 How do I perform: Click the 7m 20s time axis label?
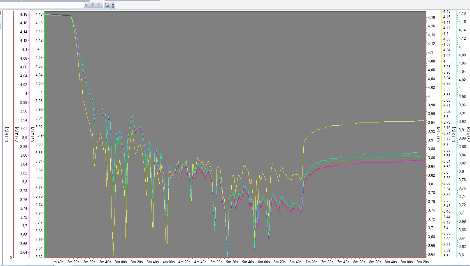pos(327,262)
